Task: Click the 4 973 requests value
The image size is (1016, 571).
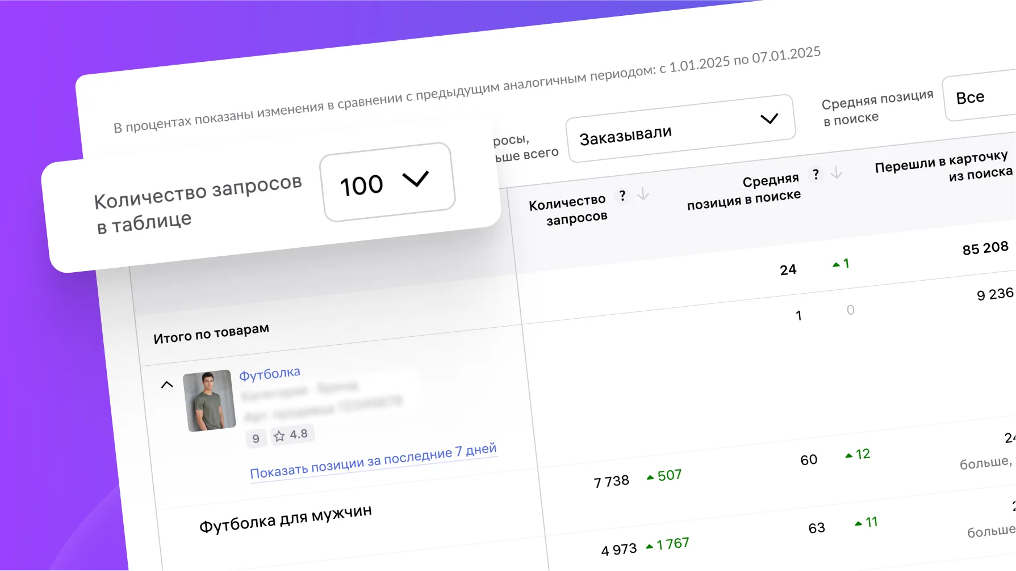Action: [619, 549]
